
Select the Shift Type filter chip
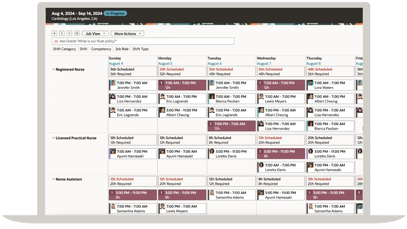(x=140, y=49)
